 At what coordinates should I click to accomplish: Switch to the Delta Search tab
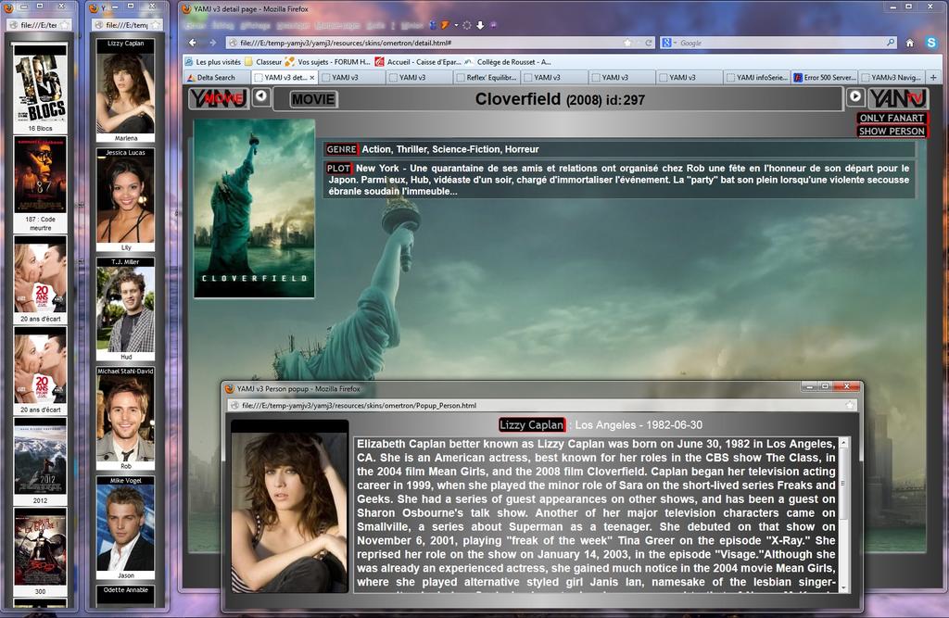pos(217,78)
